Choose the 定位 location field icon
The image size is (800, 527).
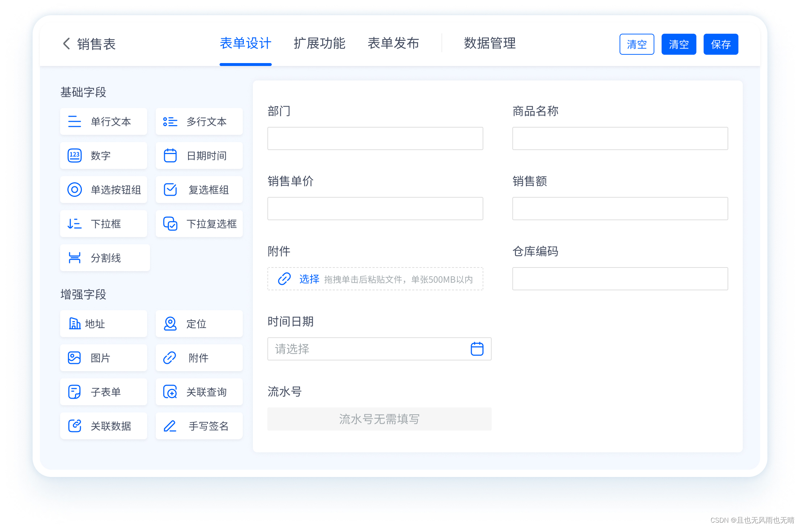pos(170,324)
